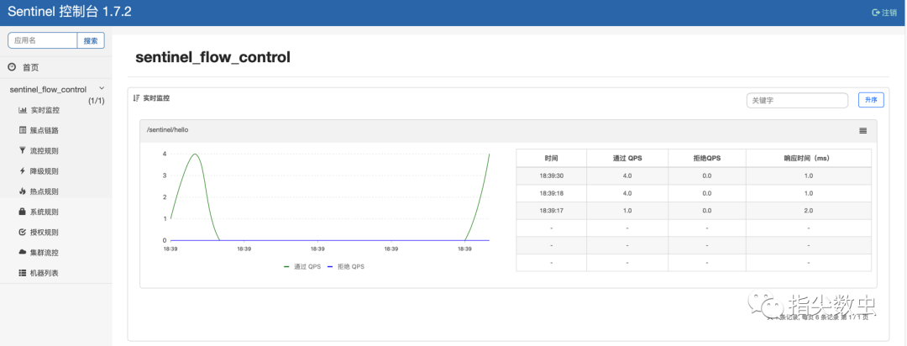The height and width of the screenshot is (346, 907).
Task: Click the 18:39:18 time cell
Action: pos(551,193)
